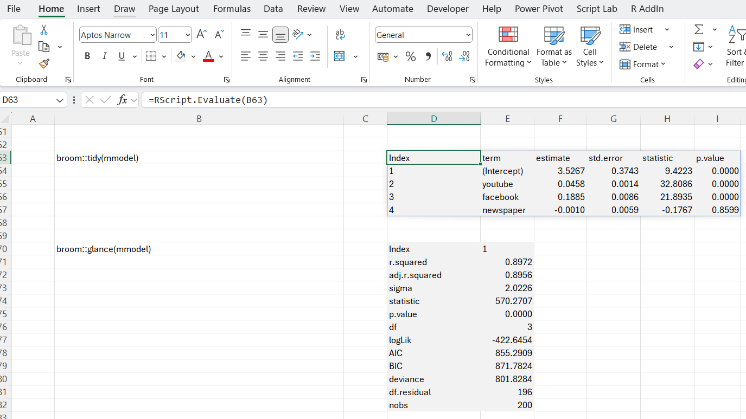Image resolution: width=746 pixels, height=419 pixels.
Task: Select the Format Painter brush
Action: coord(44,64)
